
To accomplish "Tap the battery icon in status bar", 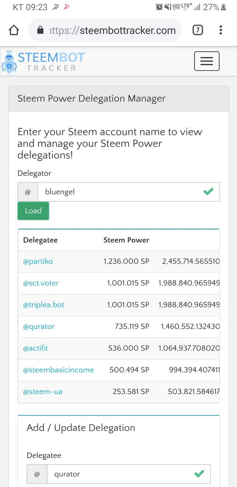I will click(224, 7).
